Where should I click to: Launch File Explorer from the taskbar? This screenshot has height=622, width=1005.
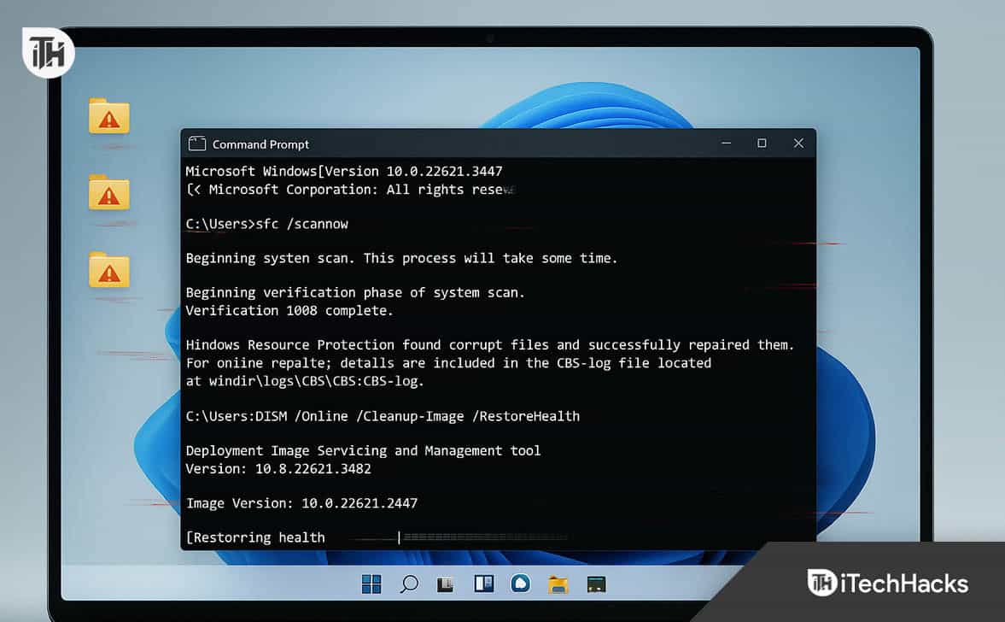pyautogui.click(x=558, y=584)
